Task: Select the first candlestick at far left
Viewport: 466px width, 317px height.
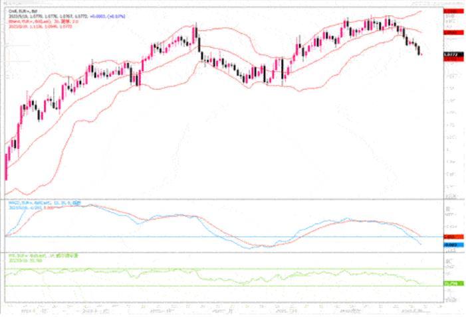Action: click(6, 166)
